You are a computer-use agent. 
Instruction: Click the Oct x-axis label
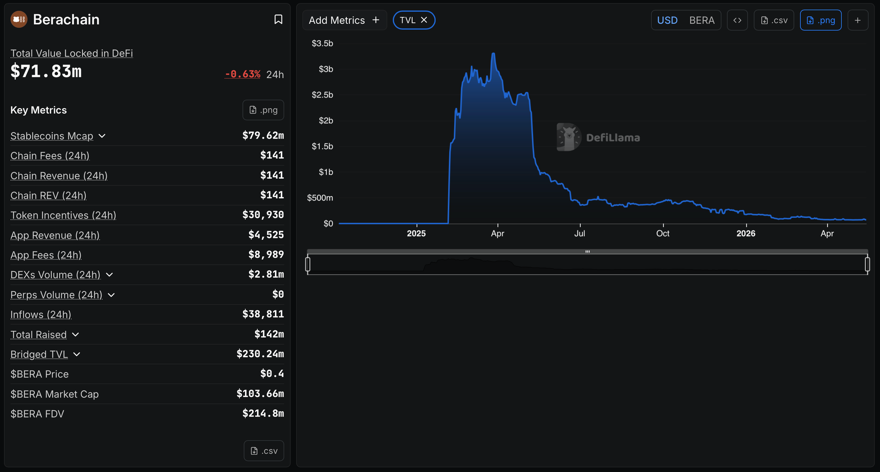click(x=663, y=234)
